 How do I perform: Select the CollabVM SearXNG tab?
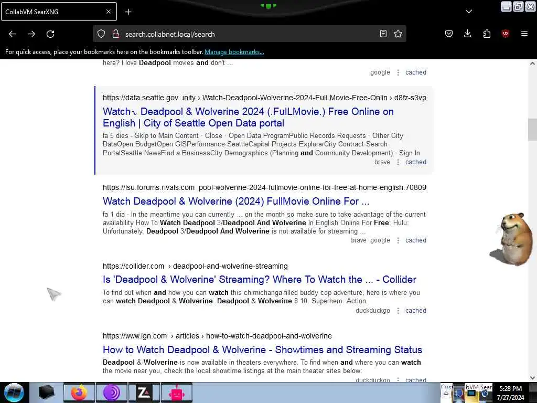tap(59, 12)
